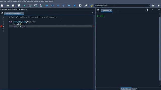
Task: Open the Edit menu
Action: coord(5,1)
